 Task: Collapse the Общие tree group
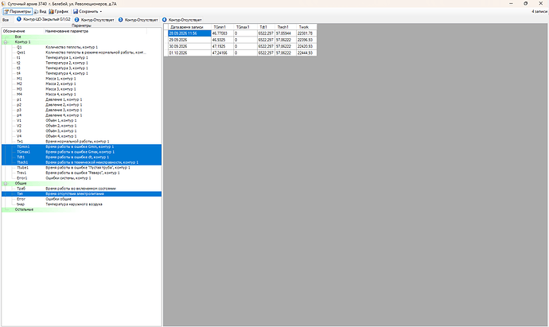point(6,184)
